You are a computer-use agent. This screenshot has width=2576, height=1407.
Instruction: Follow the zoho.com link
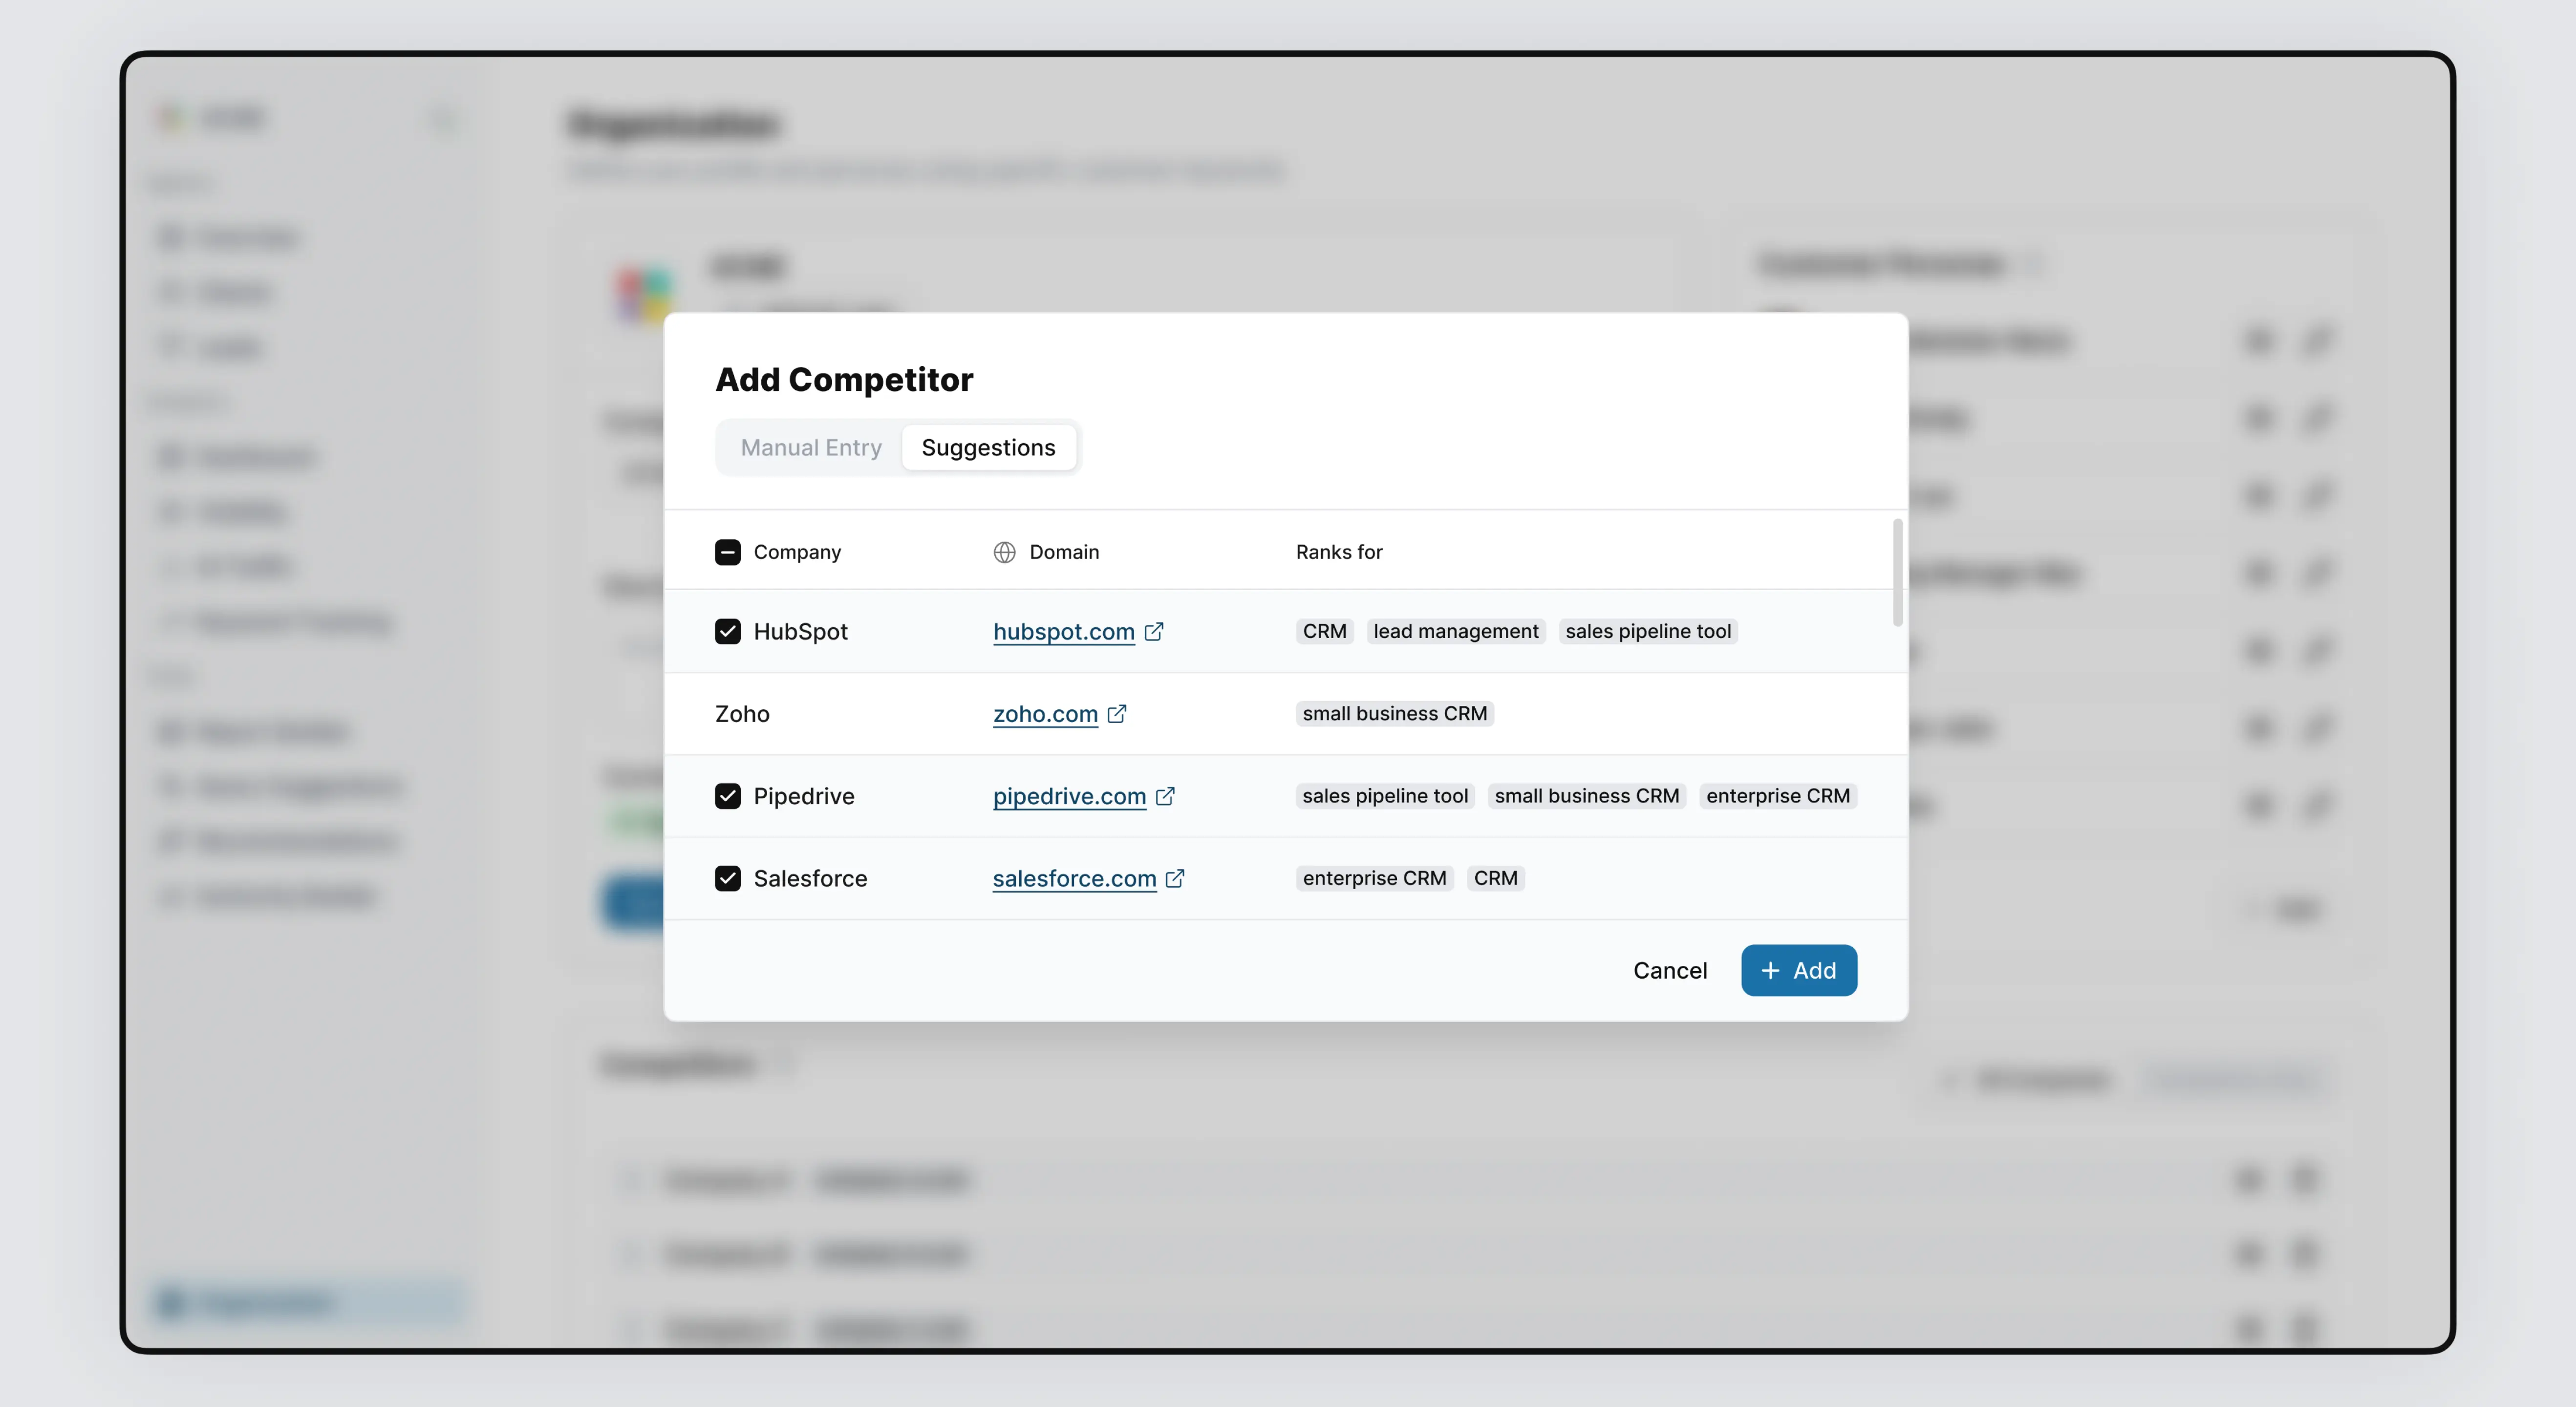(1045, 713)
